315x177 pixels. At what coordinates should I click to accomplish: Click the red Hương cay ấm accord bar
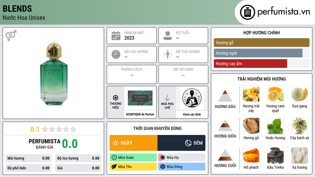click(250, 64)
